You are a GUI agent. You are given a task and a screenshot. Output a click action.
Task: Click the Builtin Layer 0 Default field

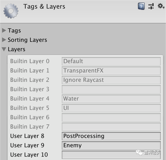coord(111,61)
